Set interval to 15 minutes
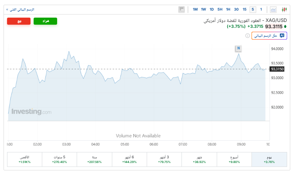The width and height of the screenshot is (293, 172). click(244, 9)
